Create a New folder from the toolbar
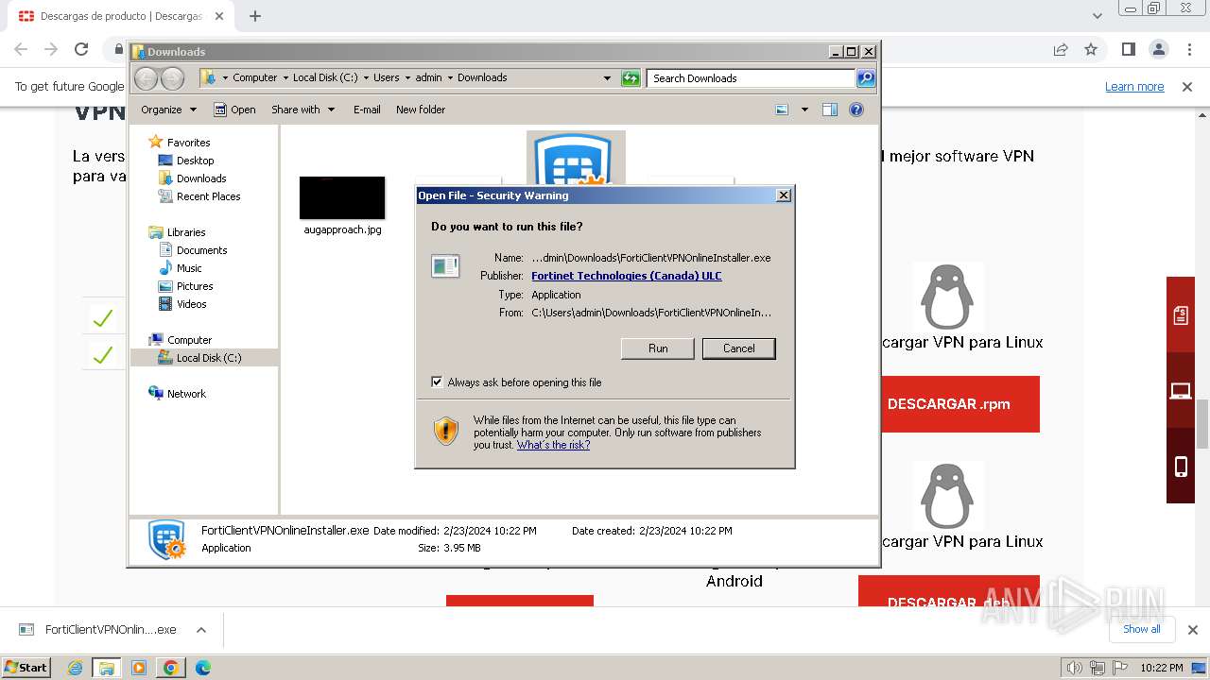Image resolution: width=1210 pixels, height=680 pixels. tap(421, 110)
